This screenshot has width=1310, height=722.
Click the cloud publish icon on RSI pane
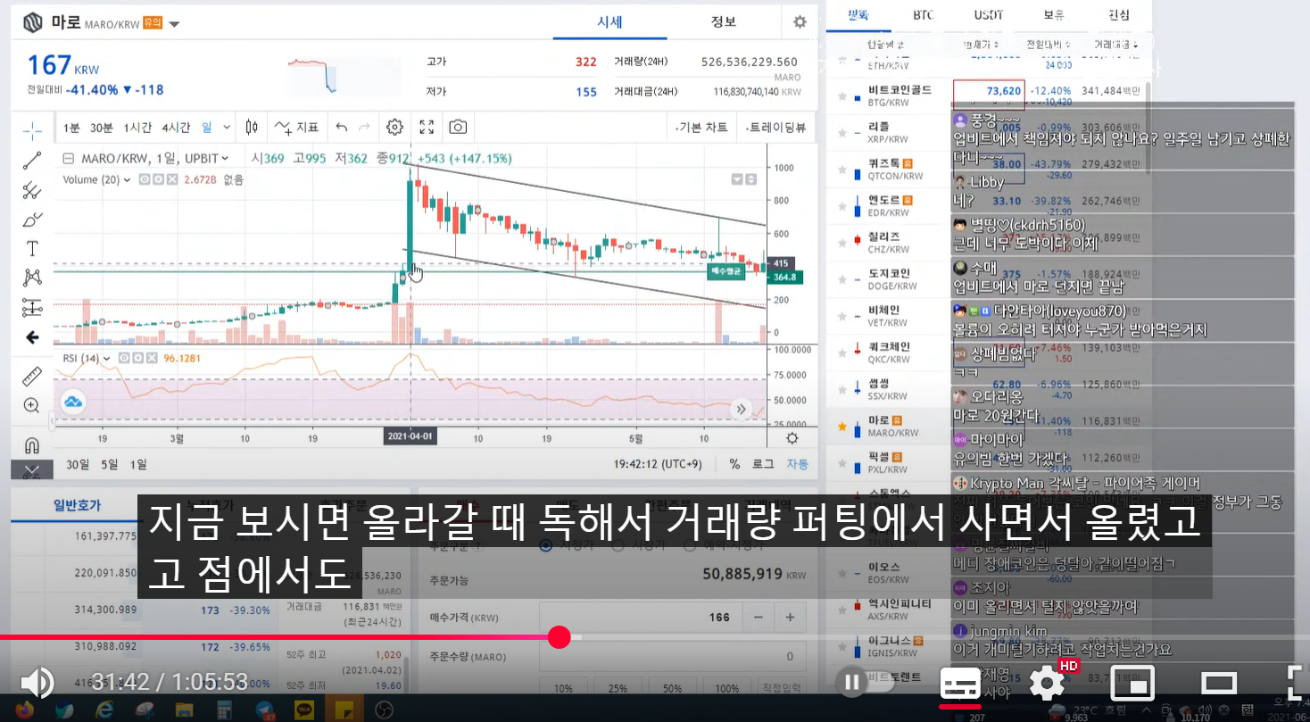pyautogui.click(x=73, y=402)
